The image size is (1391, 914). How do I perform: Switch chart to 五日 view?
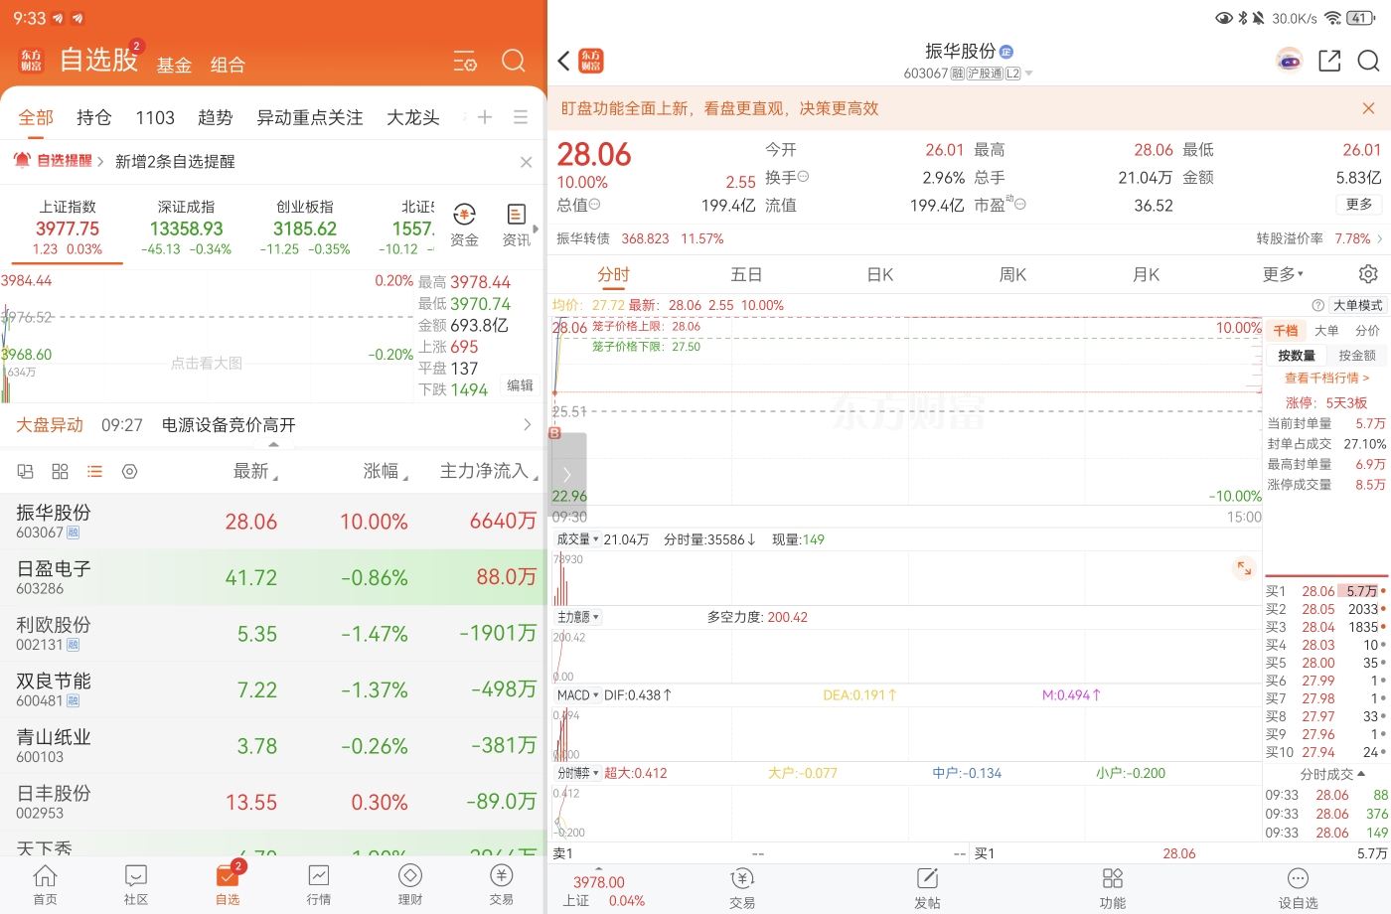[746, 274]
